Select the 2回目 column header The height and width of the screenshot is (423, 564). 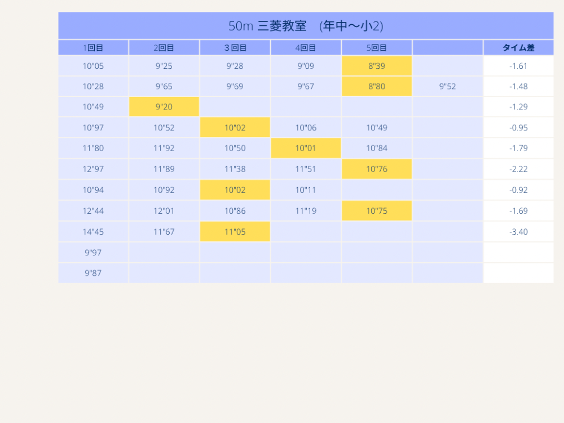(164, 48)
